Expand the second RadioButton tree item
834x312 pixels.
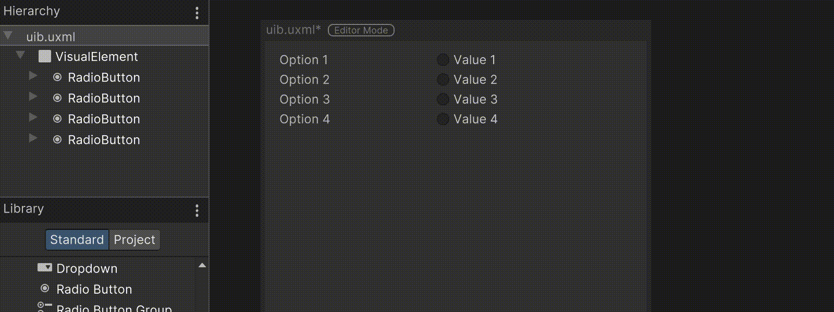coord(33,97)
